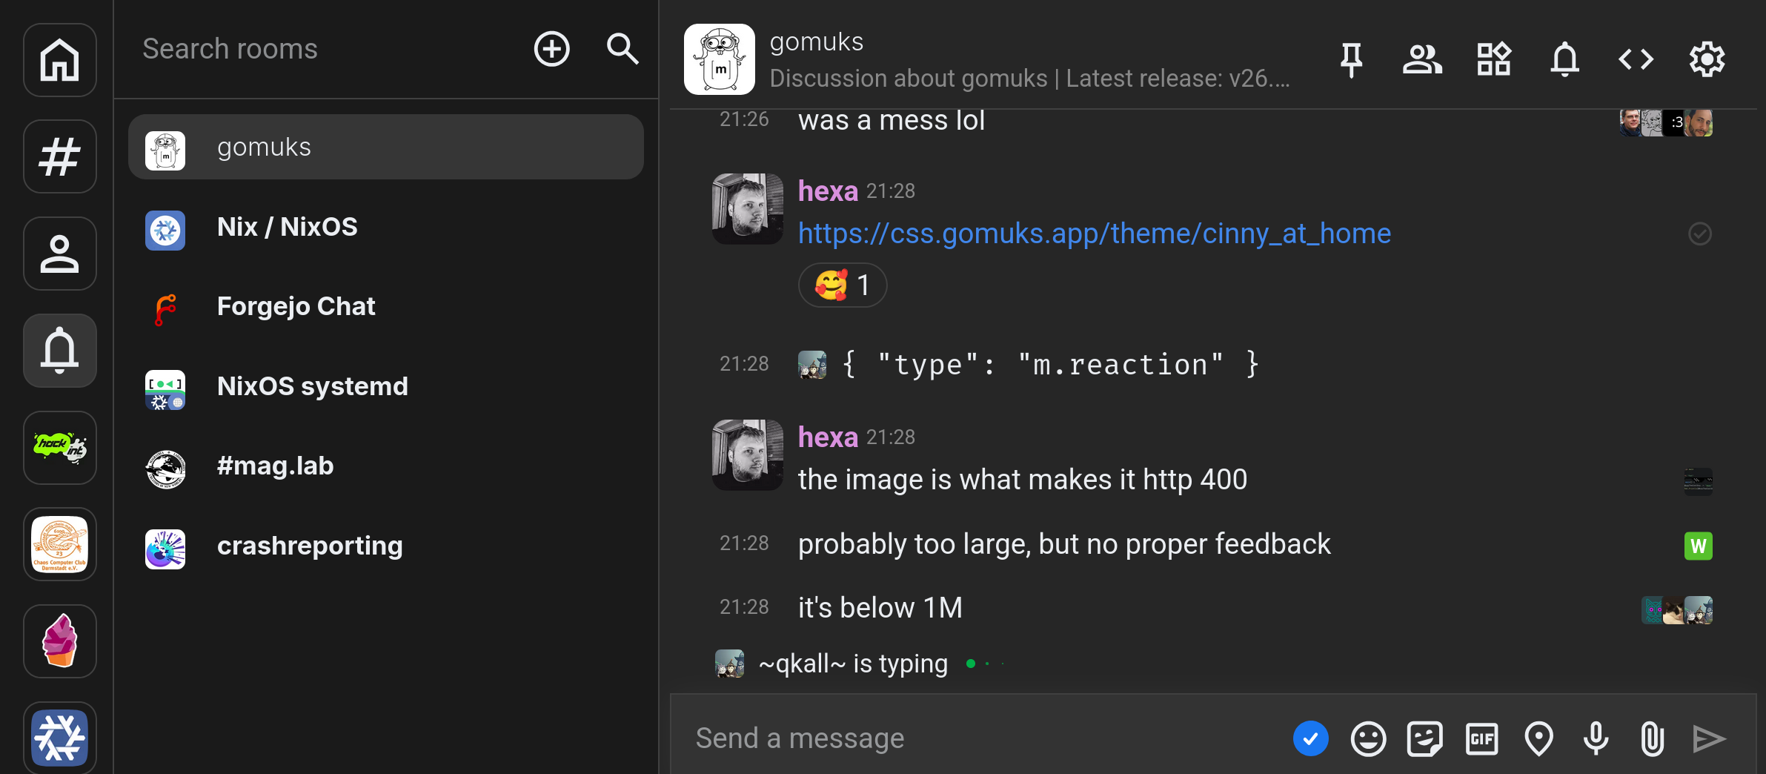Image resolution: width=1766 pixels, height=774 pixels.
Task: Attach a file with the paperclip
Action: (x=1651, y=738)
